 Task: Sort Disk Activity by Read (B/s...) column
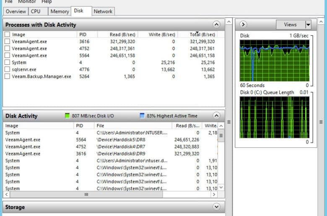pyautogui.click(x=187, y=126)
